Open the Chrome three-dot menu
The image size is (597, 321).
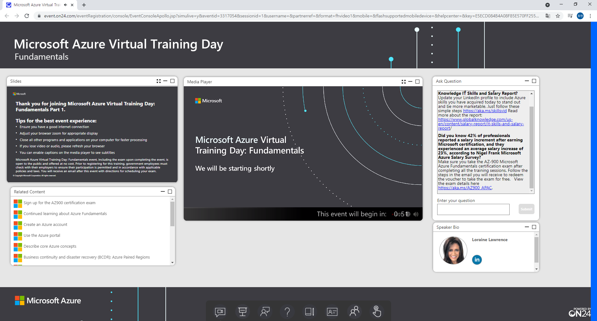click(590, 16)
